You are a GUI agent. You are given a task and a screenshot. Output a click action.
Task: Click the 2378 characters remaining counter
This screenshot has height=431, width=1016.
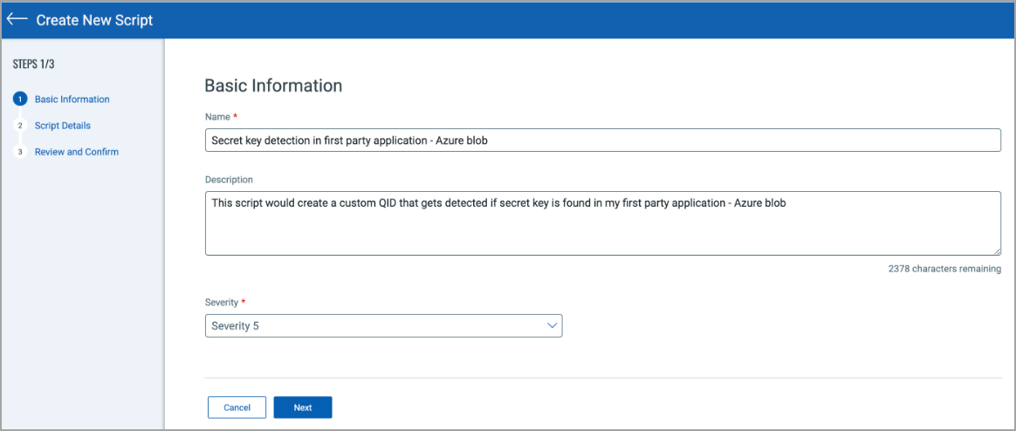(944, 269)
